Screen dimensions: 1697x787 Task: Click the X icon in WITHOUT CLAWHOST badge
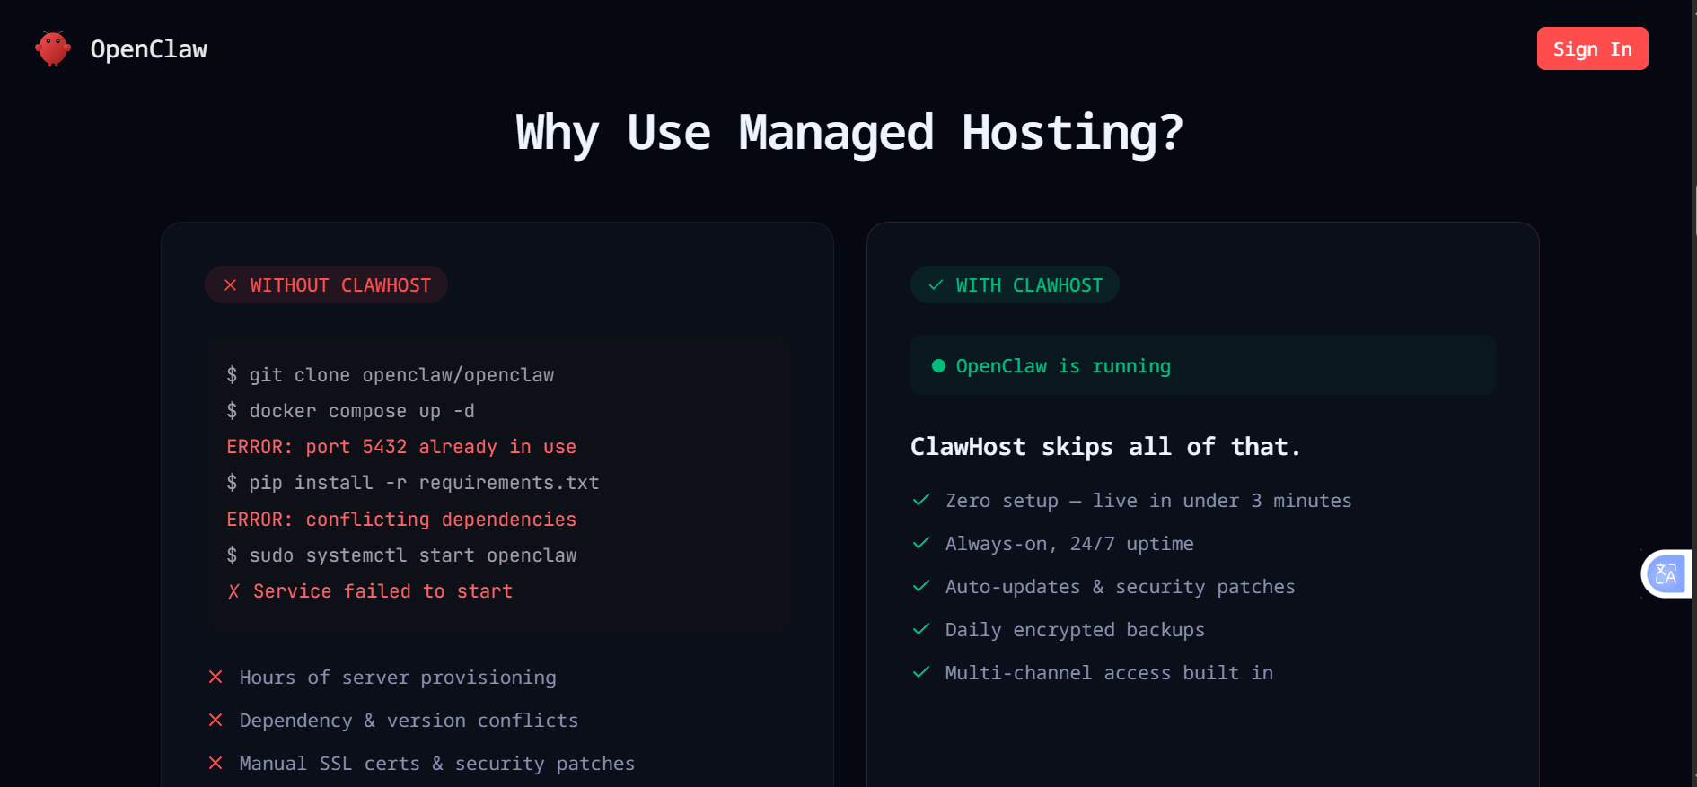[231, 284]
